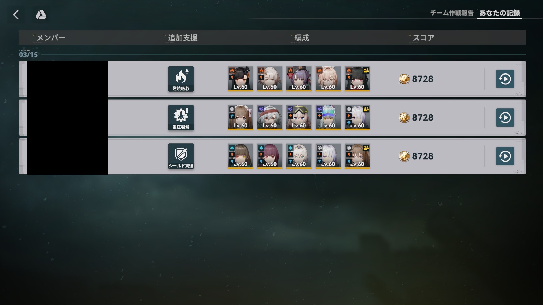This screenshot has width=543, height=305.
Task: Click the maid character in second row
Action: coord(240,117)
